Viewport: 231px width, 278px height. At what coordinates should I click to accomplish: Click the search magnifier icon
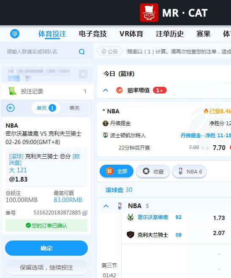pyautogui.click(x=82, y=51)
